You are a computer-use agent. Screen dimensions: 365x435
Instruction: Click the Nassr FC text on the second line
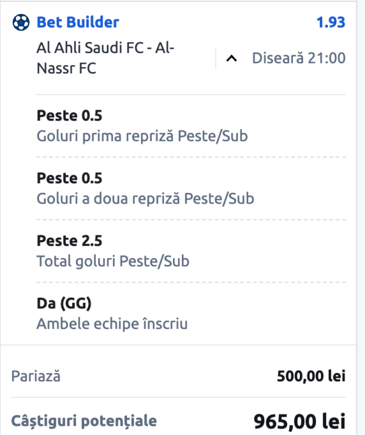point(66,69)
